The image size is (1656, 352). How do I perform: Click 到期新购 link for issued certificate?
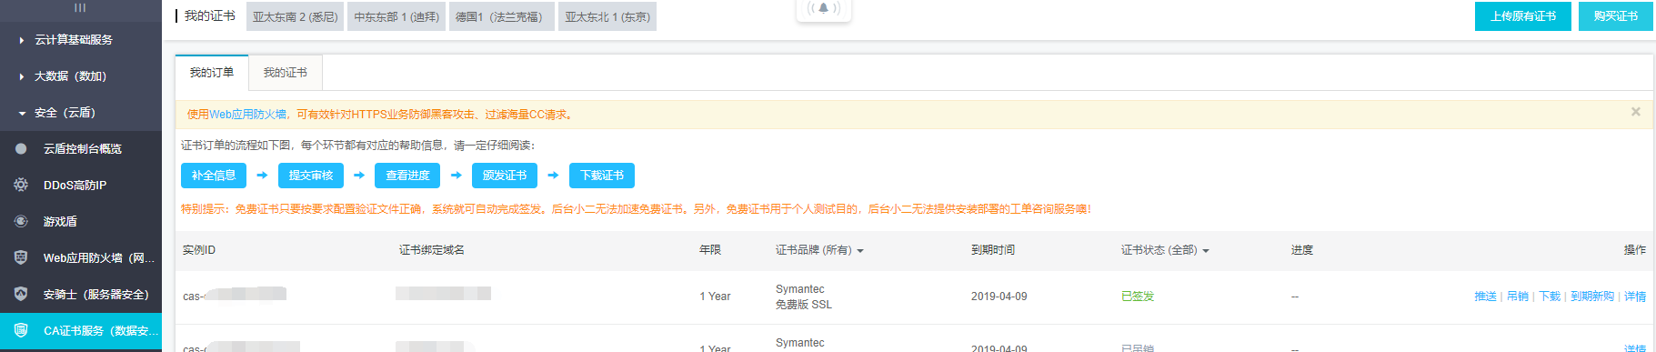pyautogui.click(x=1592, y=297)
